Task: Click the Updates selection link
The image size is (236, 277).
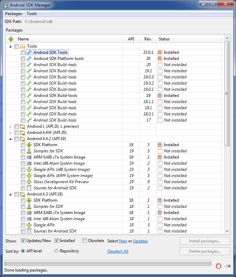Action: [140, 241]
